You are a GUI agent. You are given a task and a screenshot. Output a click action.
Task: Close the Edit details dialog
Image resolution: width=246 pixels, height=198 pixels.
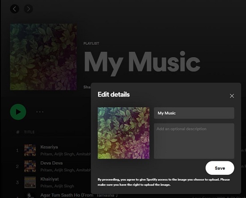(x=232, y=96)
